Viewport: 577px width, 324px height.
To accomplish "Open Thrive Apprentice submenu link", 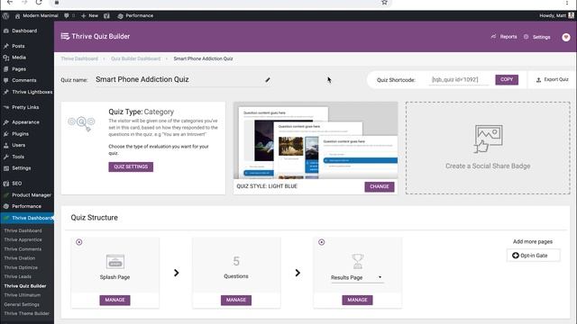I will [23, 239].
